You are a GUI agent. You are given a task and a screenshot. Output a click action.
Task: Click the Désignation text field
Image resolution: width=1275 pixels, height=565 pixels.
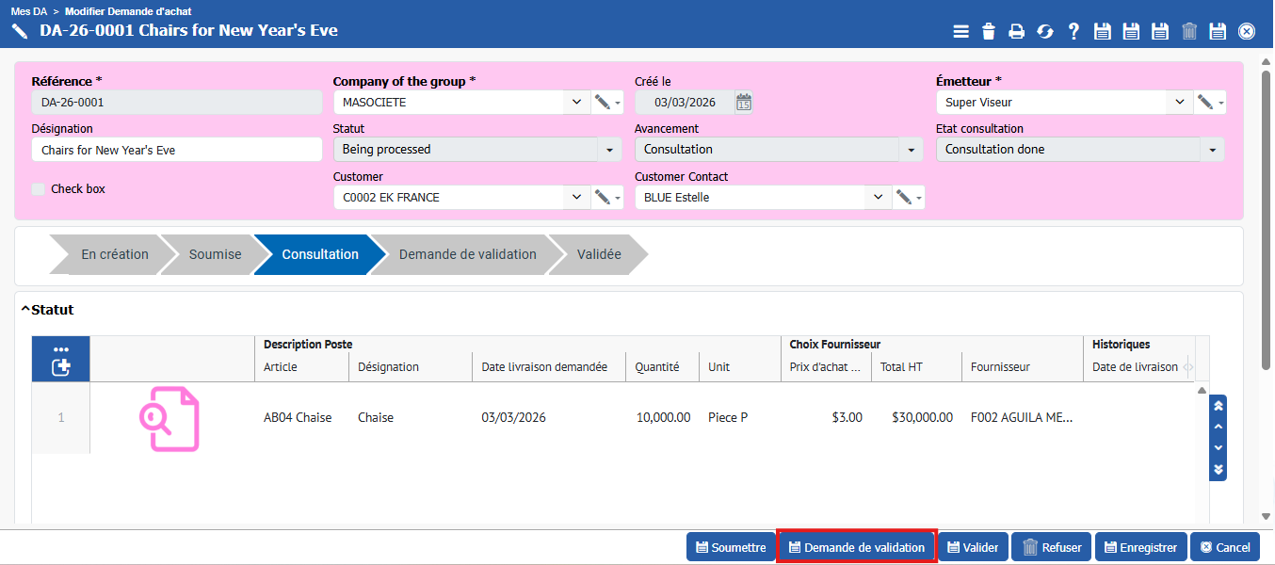click(177, 150)
